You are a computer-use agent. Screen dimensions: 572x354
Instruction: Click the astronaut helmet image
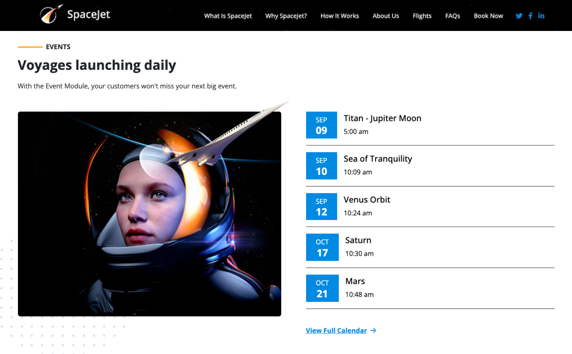[150, 214]
